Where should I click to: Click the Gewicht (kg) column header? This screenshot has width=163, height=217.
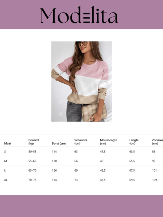pyautogui.click(x=34, y=142)
